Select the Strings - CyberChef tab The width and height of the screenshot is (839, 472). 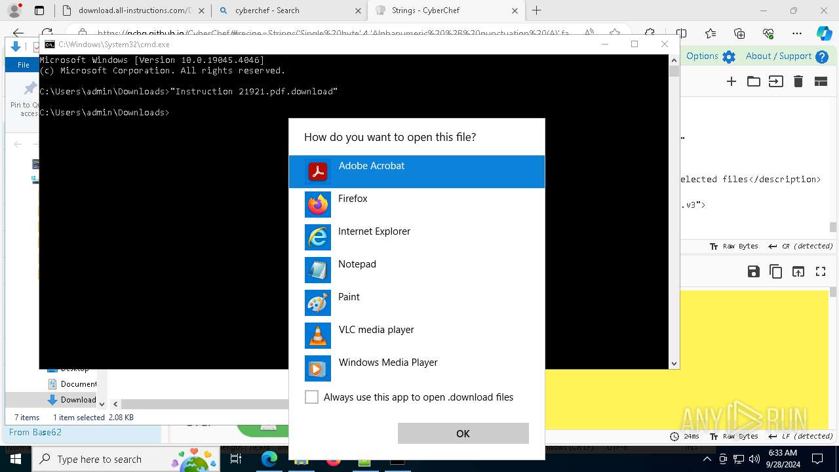pyautogui.click(x=446, y=10)
